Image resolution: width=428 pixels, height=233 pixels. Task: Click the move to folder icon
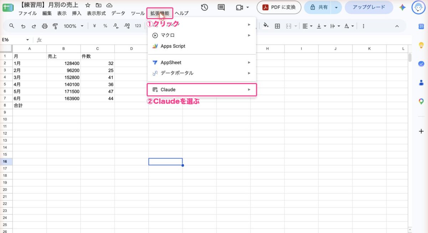click(98, 5)
